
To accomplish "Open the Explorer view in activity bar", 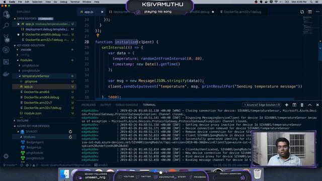I will pyautogui.click(x=6, y=14).
